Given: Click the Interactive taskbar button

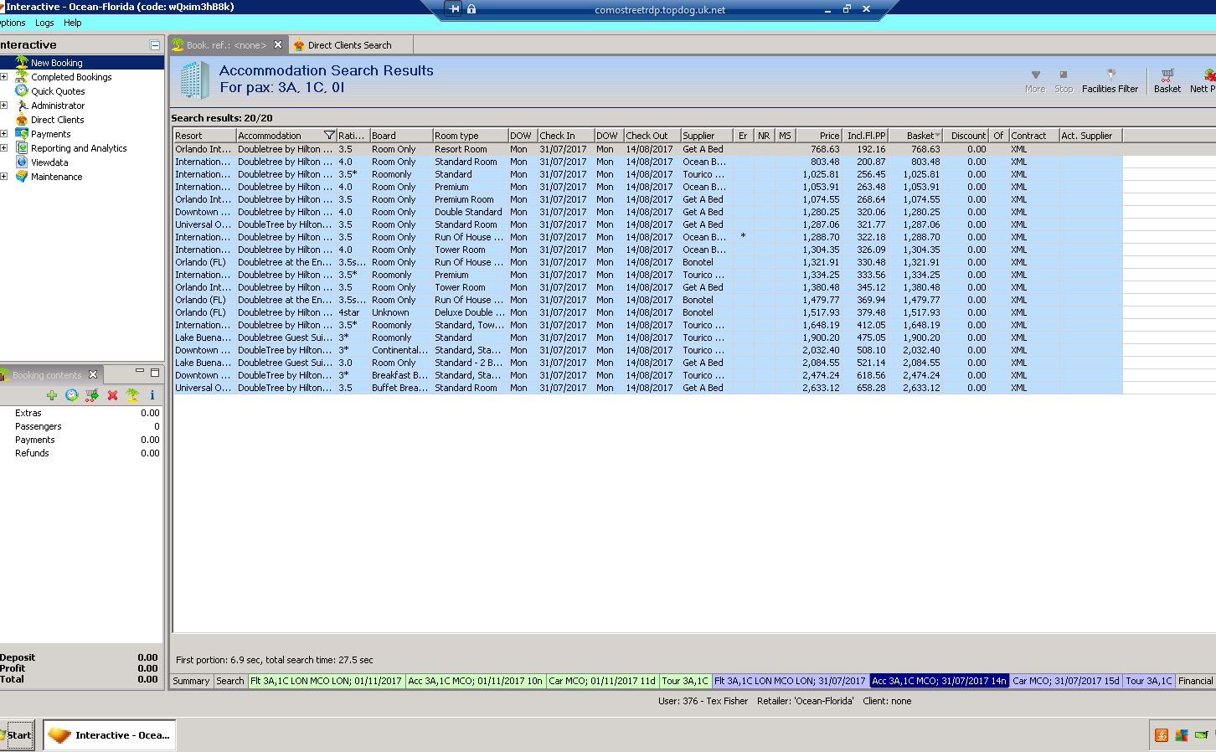Looking at the screenshot, I should (110, 735).
